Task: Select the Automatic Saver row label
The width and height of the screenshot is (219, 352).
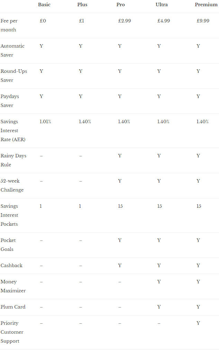Action: pos(12,50)
